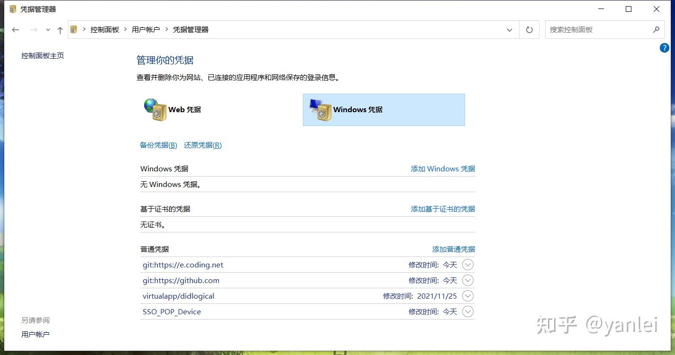This screenshot has width=675, height=355.
Task: Open the address bar history dropdown
Action: [x=510, y=29]
